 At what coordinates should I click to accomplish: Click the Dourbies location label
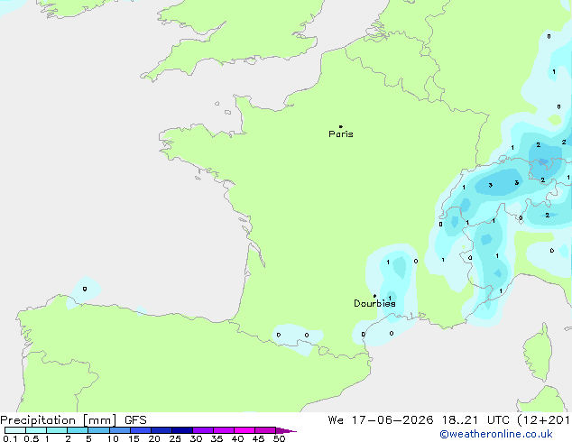[374, 303]
